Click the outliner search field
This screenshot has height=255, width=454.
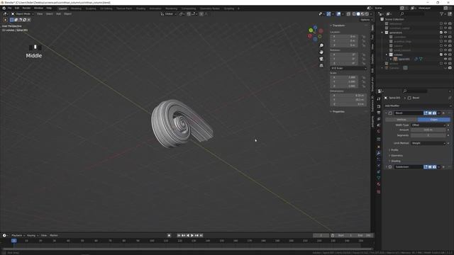413,14
